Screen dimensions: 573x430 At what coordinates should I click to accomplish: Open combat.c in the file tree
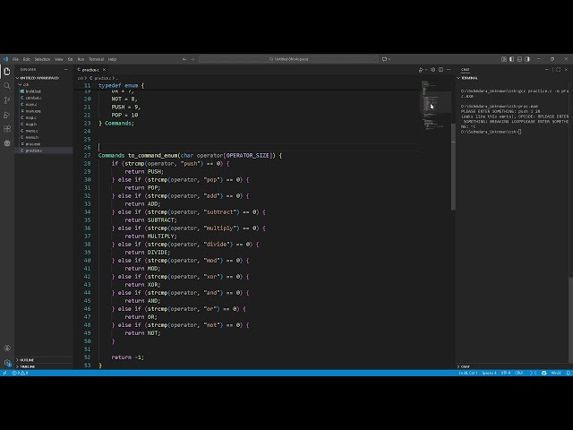44,98
